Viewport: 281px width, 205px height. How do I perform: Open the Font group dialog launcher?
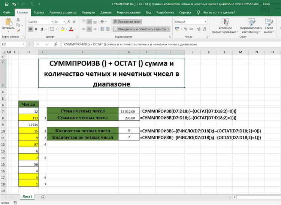77,37
